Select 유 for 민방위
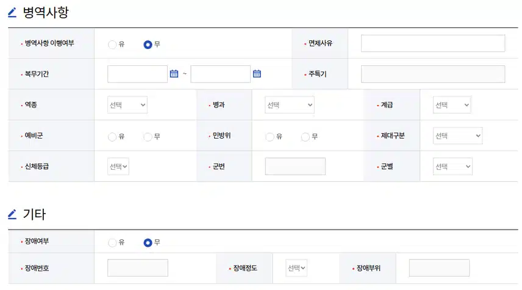The height and width of the screenshot is (290, 522). point(270,137)
